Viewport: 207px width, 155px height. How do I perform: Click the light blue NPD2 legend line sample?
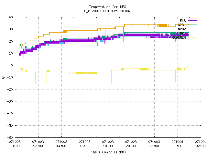(192, 29)
